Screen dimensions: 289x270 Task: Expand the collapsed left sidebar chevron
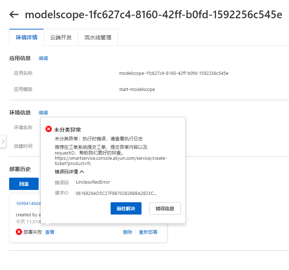[x=3, y=141]
